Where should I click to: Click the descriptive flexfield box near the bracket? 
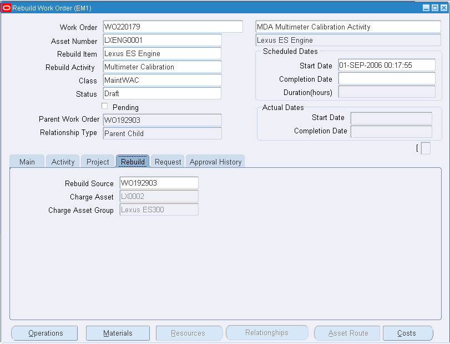tap(424, 149)
